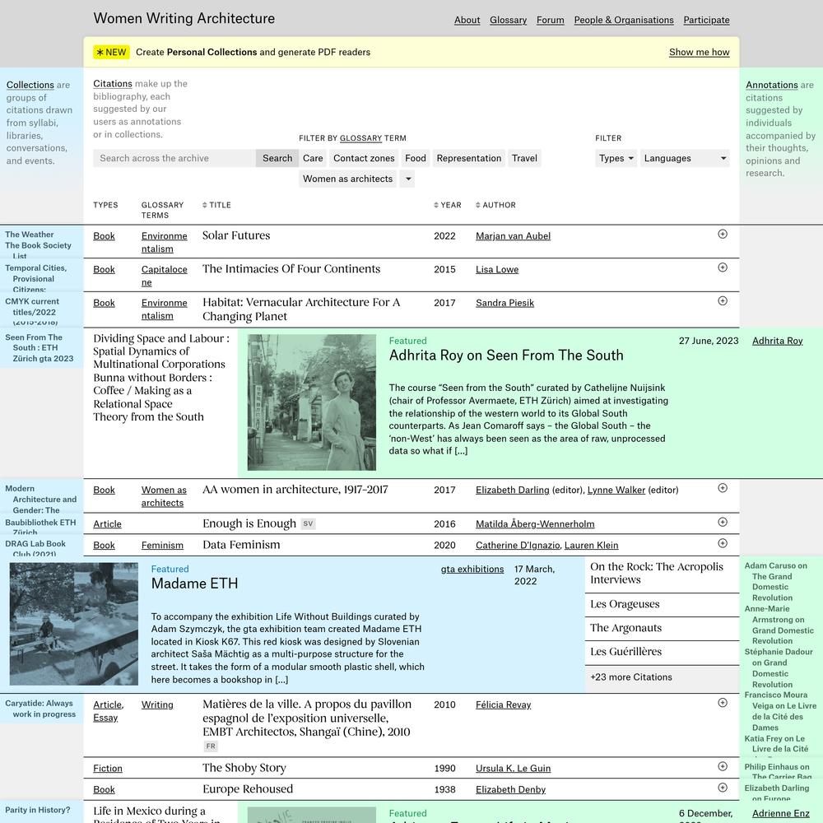823x823 pixels.
Task: Toggle the Contact zones glossary filter
Action: 364,158
